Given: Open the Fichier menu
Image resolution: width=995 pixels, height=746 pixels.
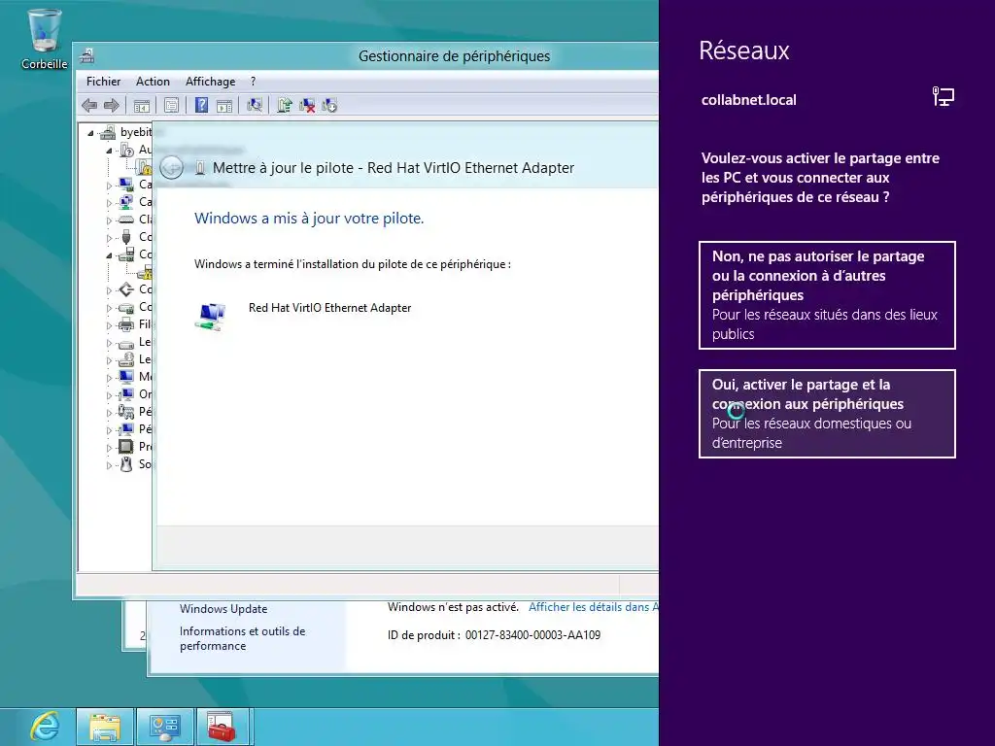Looking at the screenshot, I should [x=103, y=82].
